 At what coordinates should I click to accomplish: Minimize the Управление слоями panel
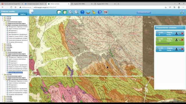pos(184,28)
